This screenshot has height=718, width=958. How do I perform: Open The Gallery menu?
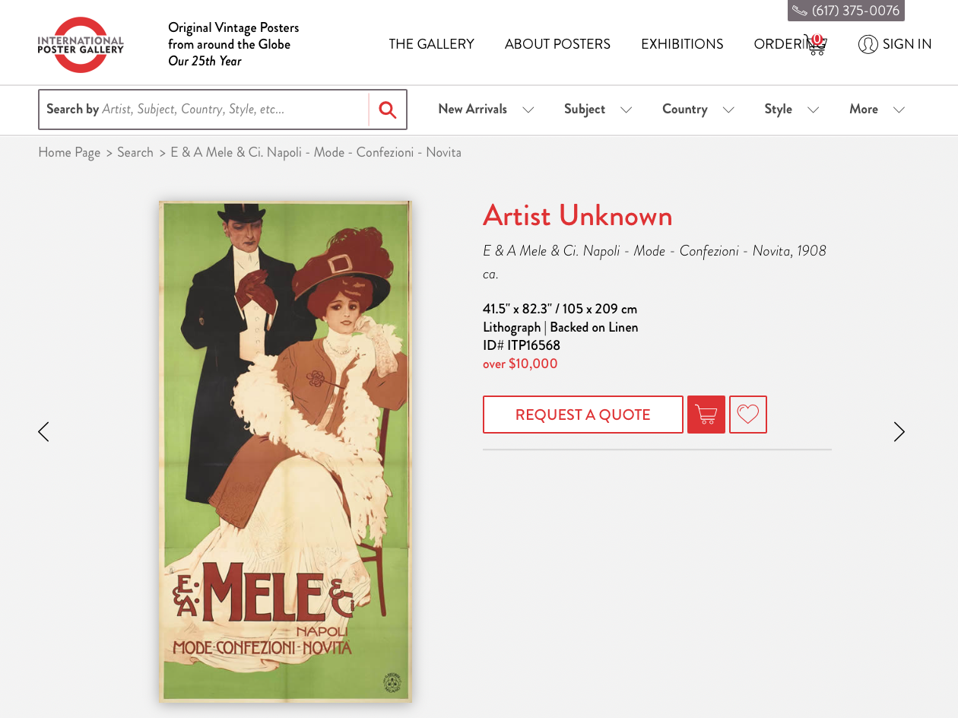[431, 44]
